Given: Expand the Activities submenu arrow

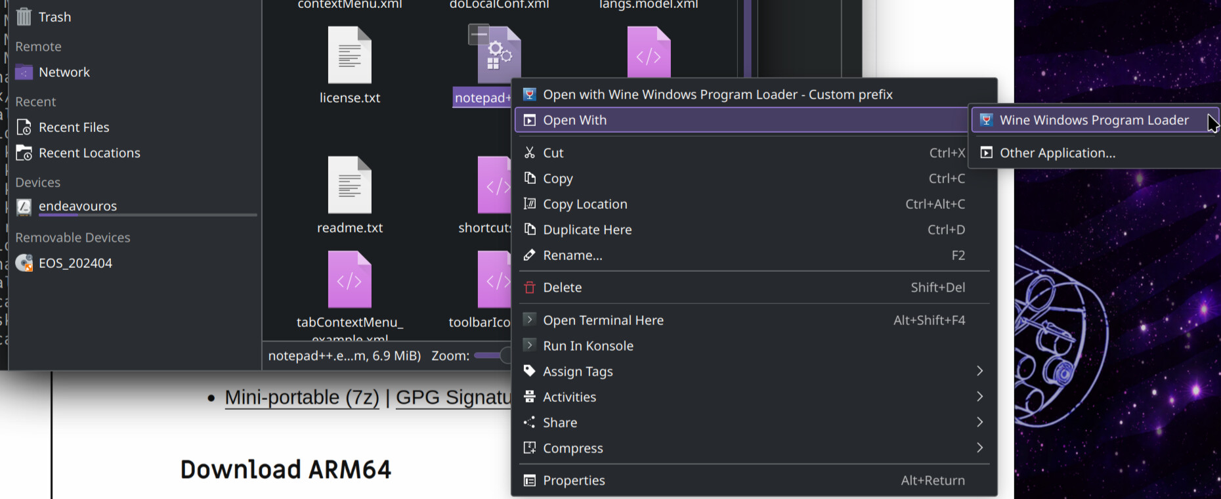Looking at the screenshot, I should click(x=979, y=397).
